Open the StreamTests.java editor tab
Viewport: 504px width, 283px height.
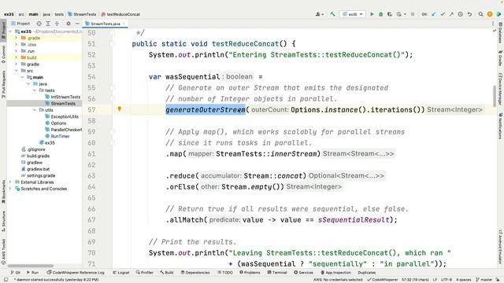[x=106, y=24]
